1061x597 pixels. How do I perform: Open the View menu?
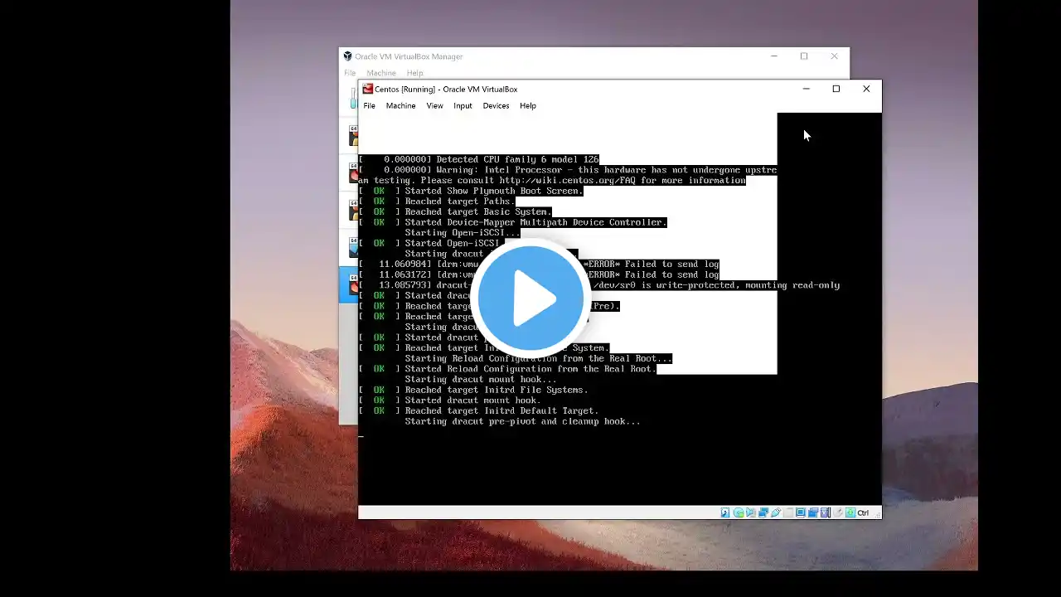tap(435, 106)
